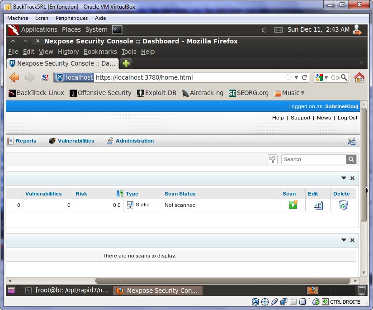Click the horizontal scrollbar thumb
This screenshot has height=310, width=373.
[222, 281]
